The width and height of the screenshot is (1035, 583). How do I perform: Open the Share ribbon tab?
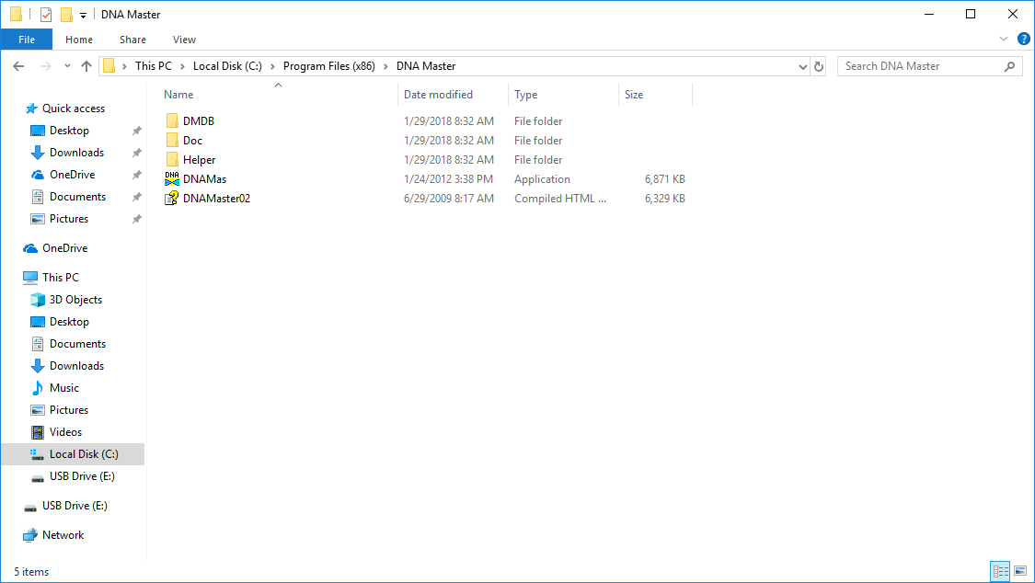[x=132, y=40]
